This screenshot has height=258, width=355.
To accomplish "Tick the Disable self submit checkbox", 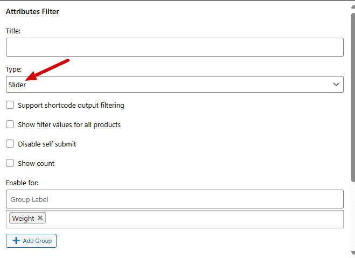I will (10, 144).
